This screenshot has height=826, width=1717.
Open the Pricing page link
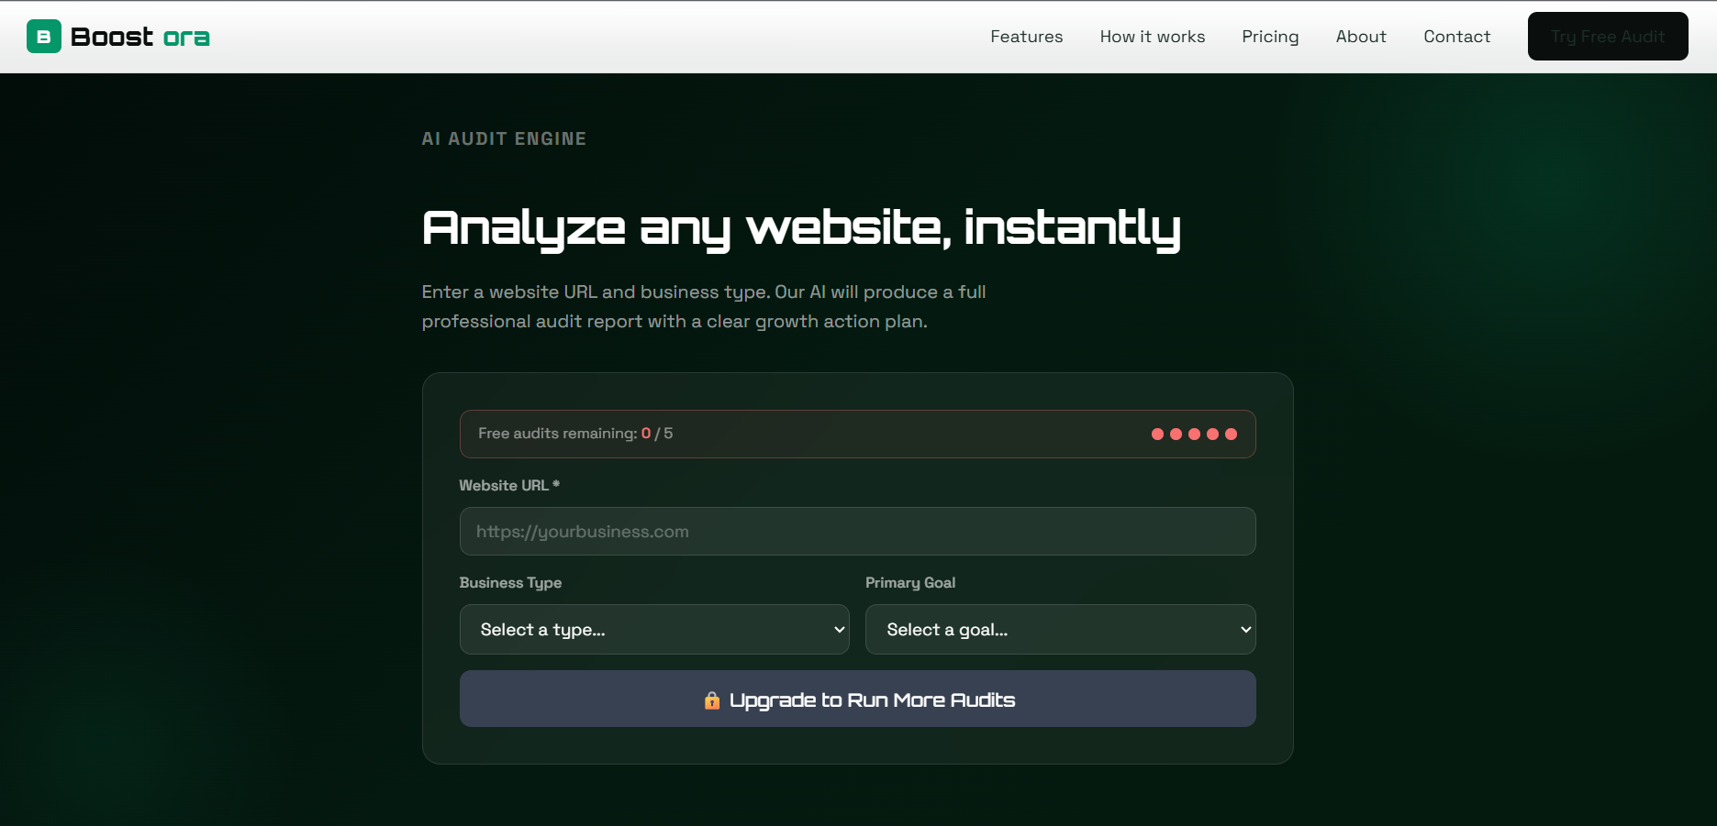pos(1270,37)
